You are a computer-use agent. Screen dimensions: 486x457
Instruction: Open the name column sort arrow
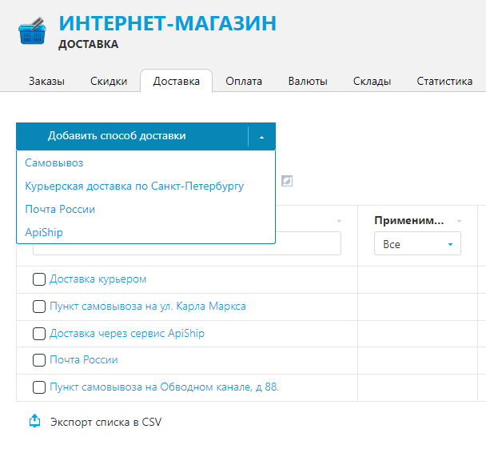tap(340, 221)
